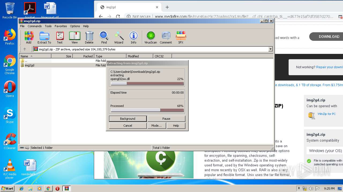This screenshot has width=343, height=192.
Task: Click the Comment toolbar icon
Action: click(166, 37)
